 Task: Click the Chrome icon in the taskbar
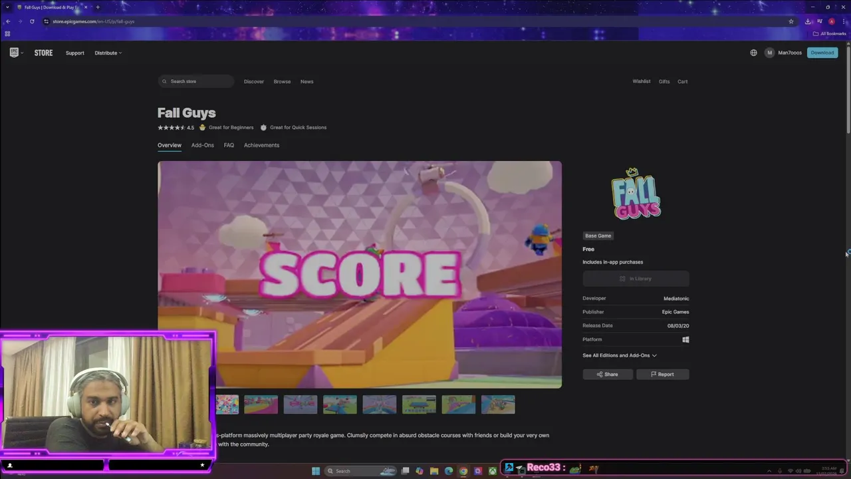[463, 471]
